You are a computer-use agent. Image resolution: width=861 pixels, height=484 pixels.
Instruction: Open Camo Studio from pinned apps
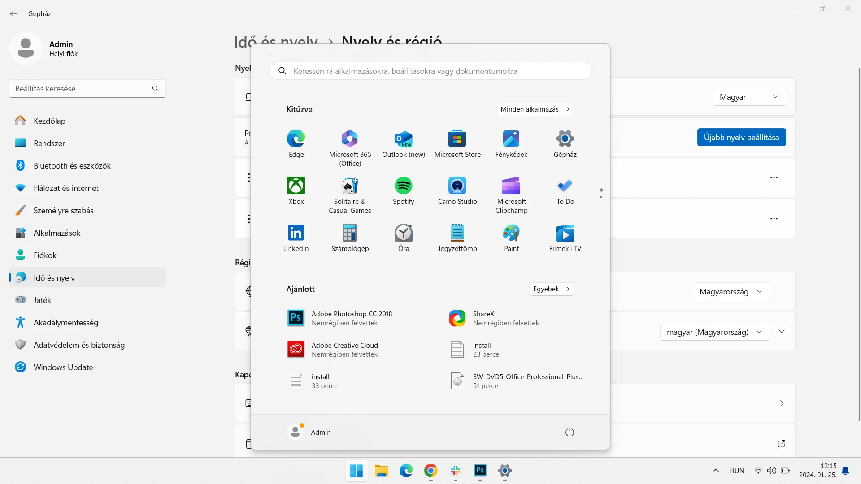(x=457, y=186)
